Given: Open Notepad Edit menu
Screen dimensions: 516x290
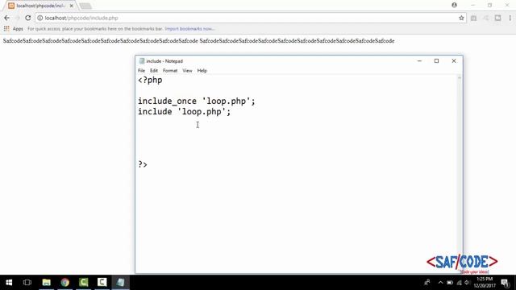Looking at the screenshot, I should 154,71.
